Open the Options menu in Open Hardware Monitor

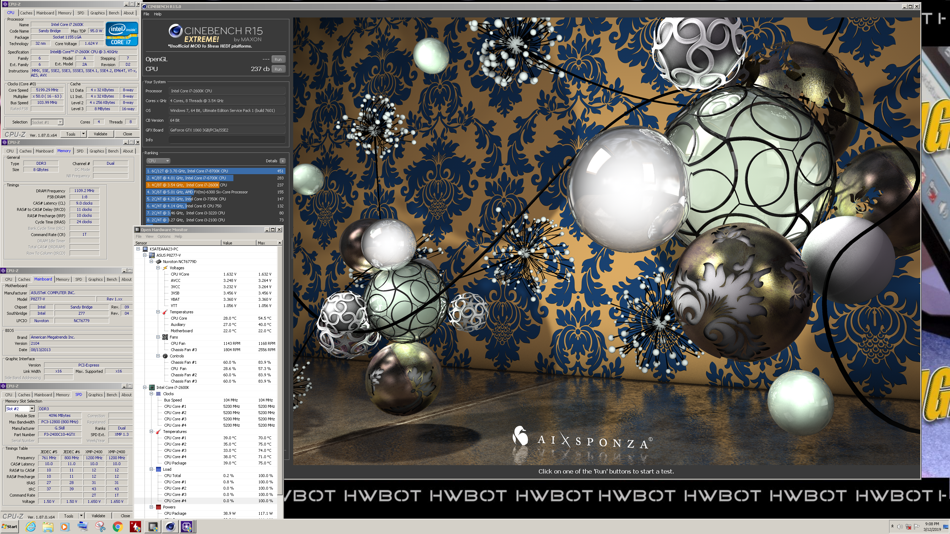tap(164, 237)
